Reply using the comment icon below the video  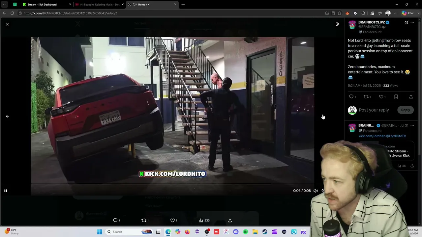pyautogui.click(x=116, y=221)
